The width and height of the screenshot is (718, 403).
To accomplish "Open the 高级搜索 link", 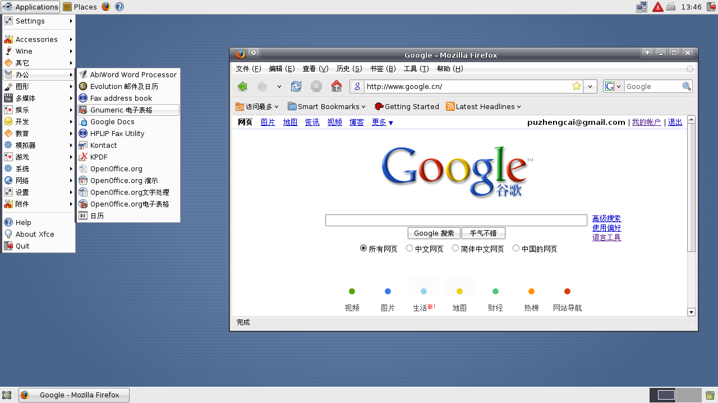I will [606, 218].
